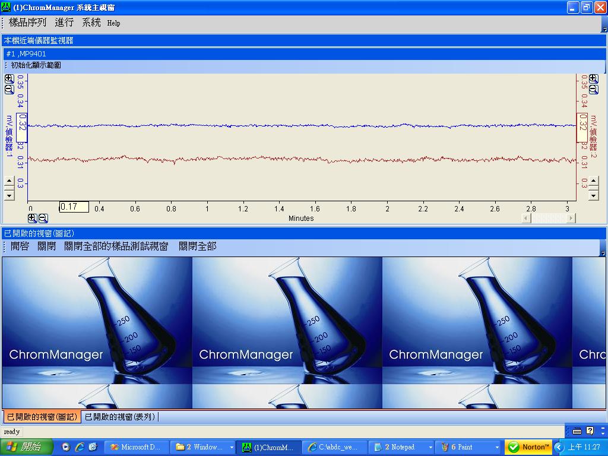Screen dimensions: 608x456
Task: Open the Help menu
Action: (x=113, y=23)
